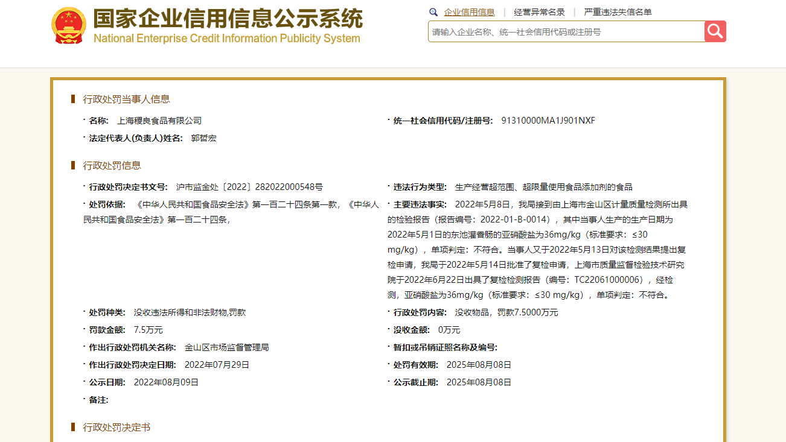
Task: Click the English National Enterprise Credit subtitle
Action: point(226,39)
